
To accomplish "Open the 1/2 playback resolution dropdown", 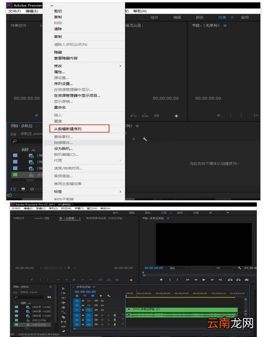I will (225, 268).
